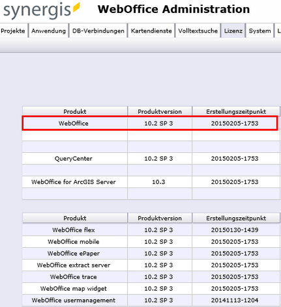Screen dimensions: 281x307
Task: Click the synergis logo
Action: 42,10
